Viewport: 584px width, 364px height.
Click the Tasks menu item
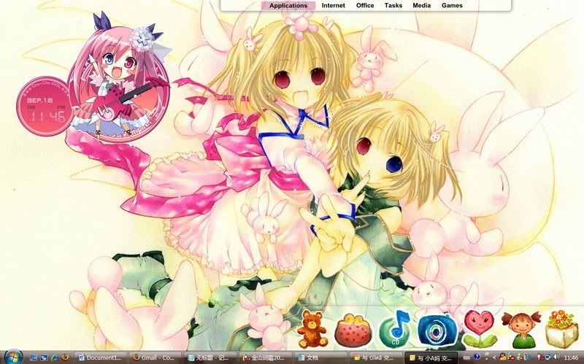[x=393, y=6]
